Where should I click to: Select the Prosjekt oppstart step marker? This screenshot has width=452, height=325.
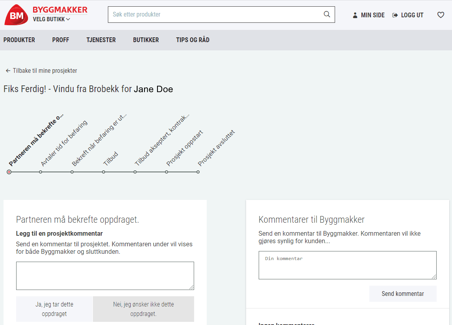coord(167,172)
